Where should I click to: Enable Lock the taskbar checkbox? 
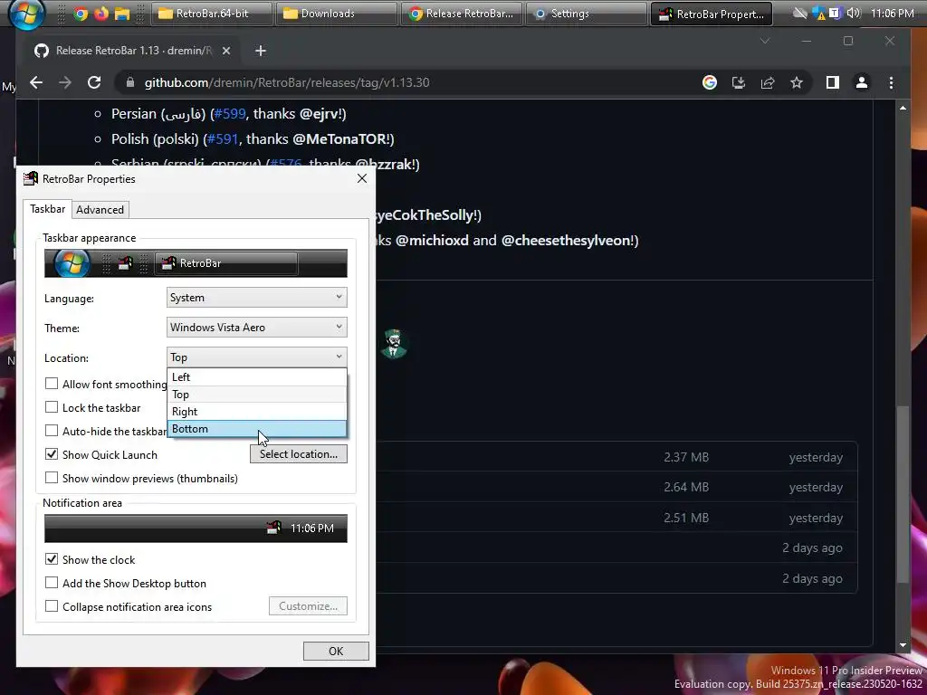click(x=52, y=407)
